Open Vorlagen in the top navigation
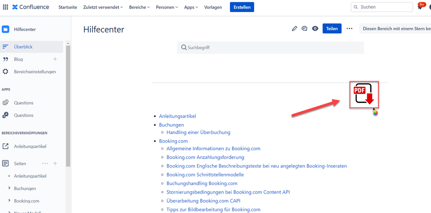The image size is (431, 213). 213,7
